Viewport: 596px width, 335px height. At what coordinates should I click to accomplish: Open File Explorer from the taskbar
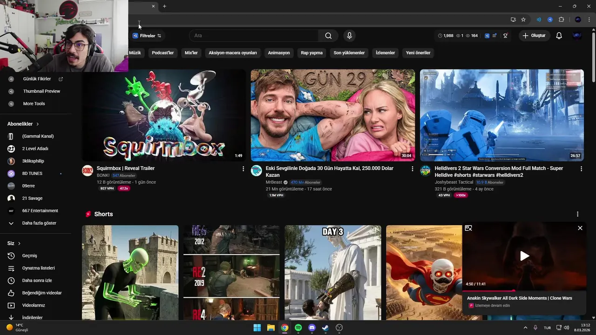point(271,328)
